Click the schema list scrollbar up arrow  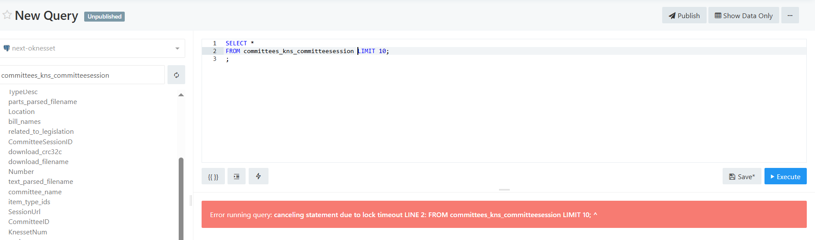point(181,95)
